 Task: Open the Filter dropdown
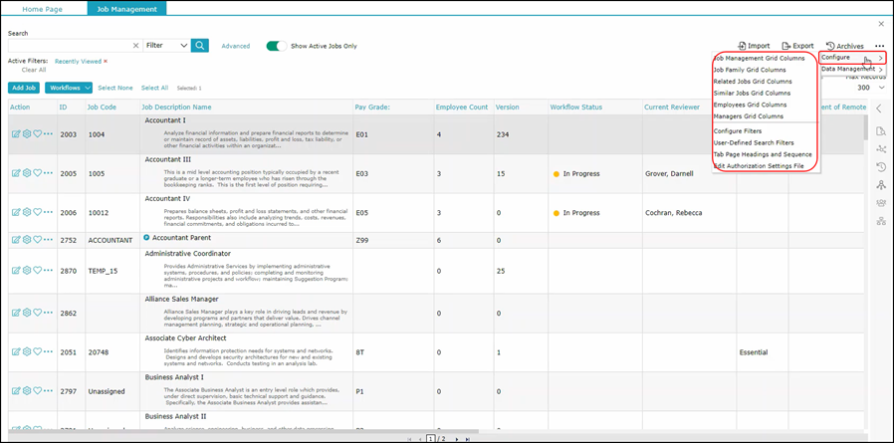point(165,45)
